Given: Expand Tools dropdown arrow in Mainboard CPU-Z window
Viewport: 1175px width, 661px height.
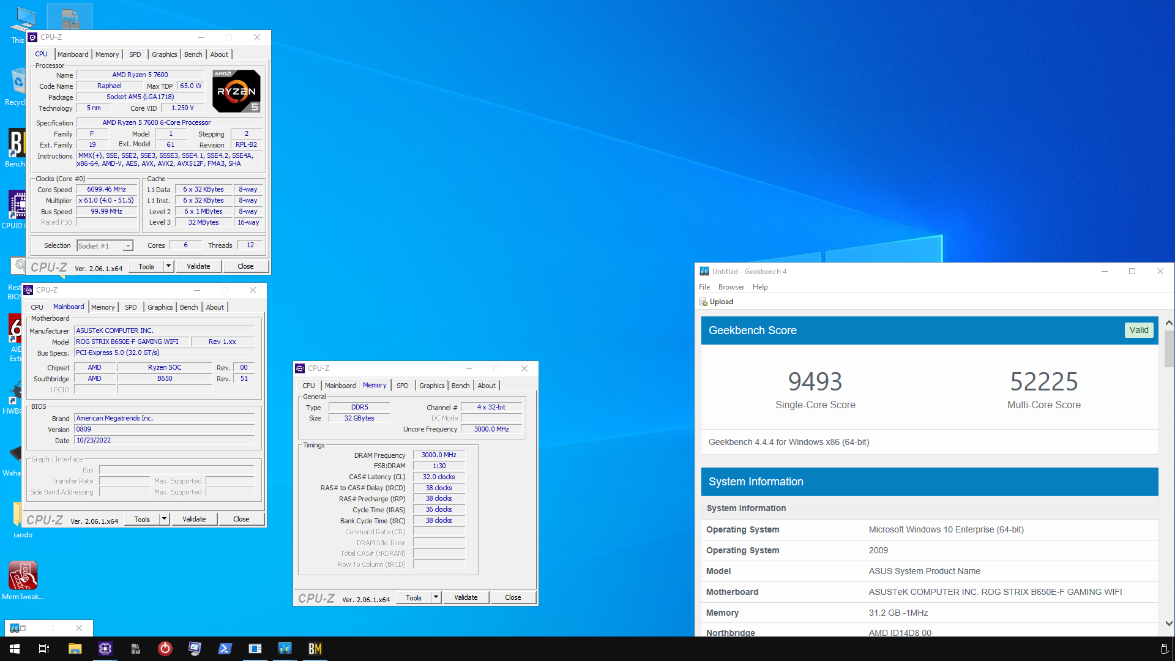Looking at the screenshot, I should (165, 519).
